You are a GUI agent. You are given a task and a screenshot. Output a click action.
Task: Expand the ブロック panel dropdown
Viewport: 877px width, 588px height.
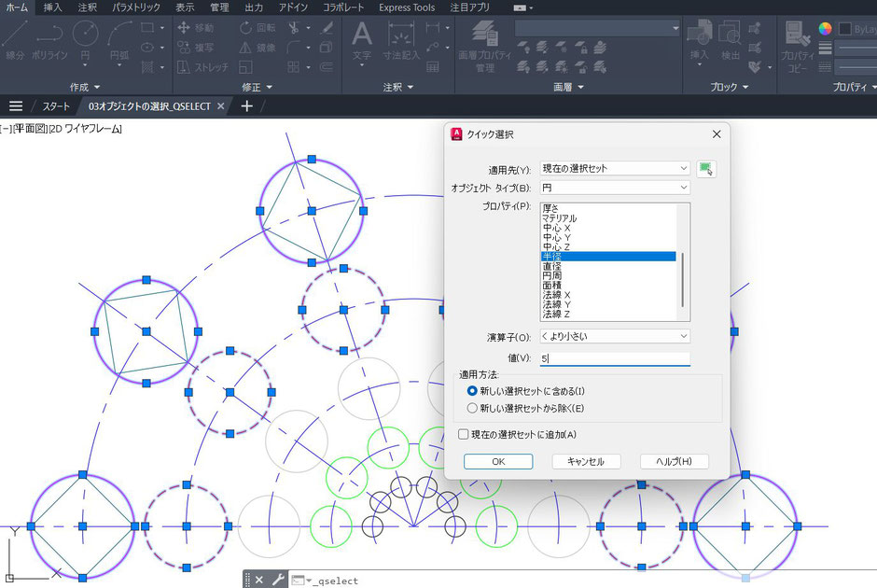729,88
